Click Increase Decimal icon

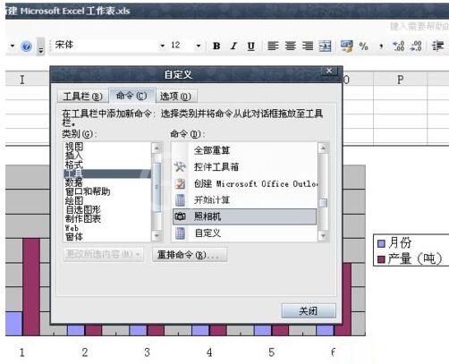click(x=398, y=47)
